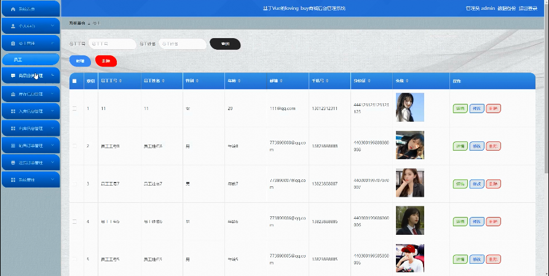Click the clipboard icon for 员工管理
Screen dimensions: 549x276
13,44
